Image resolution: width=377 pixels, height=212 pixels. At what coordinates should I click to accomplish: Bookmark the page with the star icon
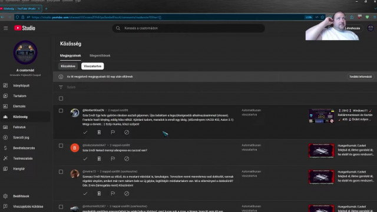322,17
